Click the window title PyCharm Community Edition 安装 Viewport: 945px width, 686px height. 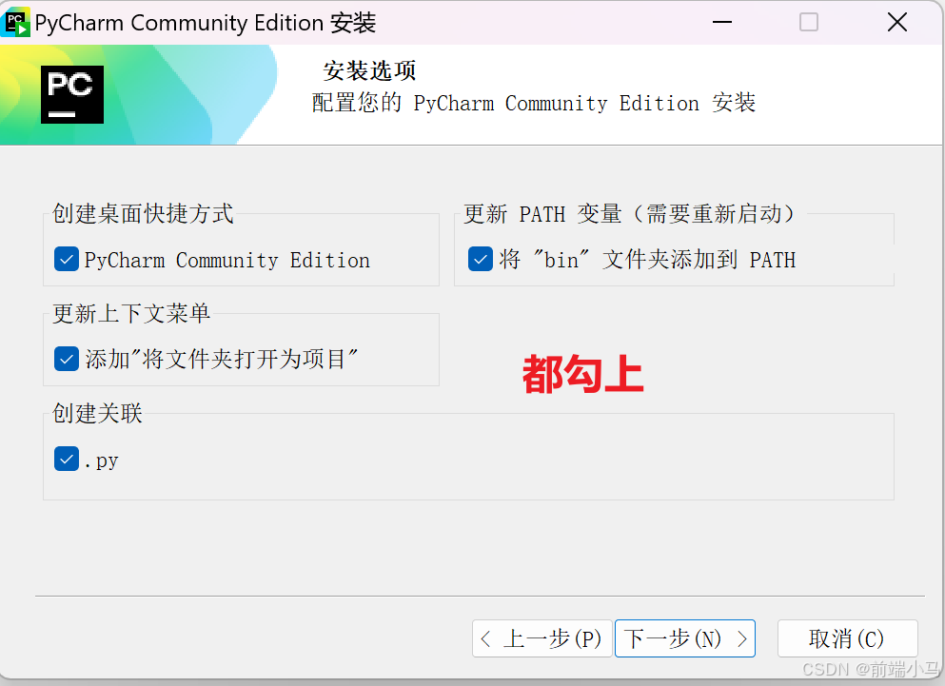click(x=206, y=23)
